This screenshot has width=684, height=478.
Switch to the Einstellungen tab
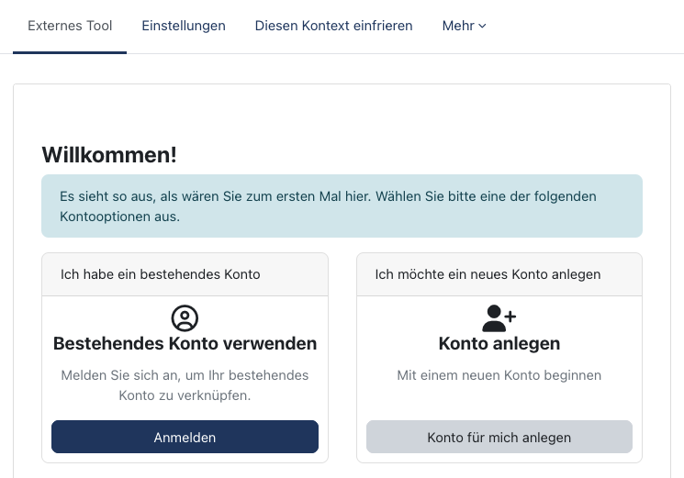tap(184, 26)
